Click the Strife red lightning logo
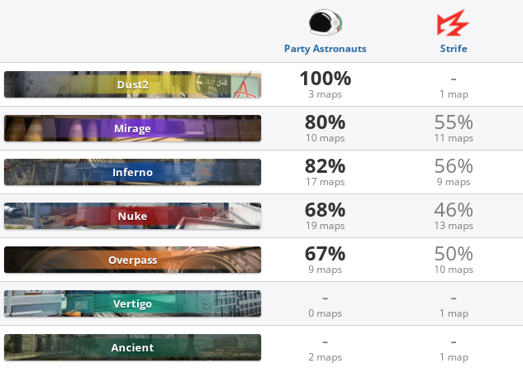 pos(453,22)
